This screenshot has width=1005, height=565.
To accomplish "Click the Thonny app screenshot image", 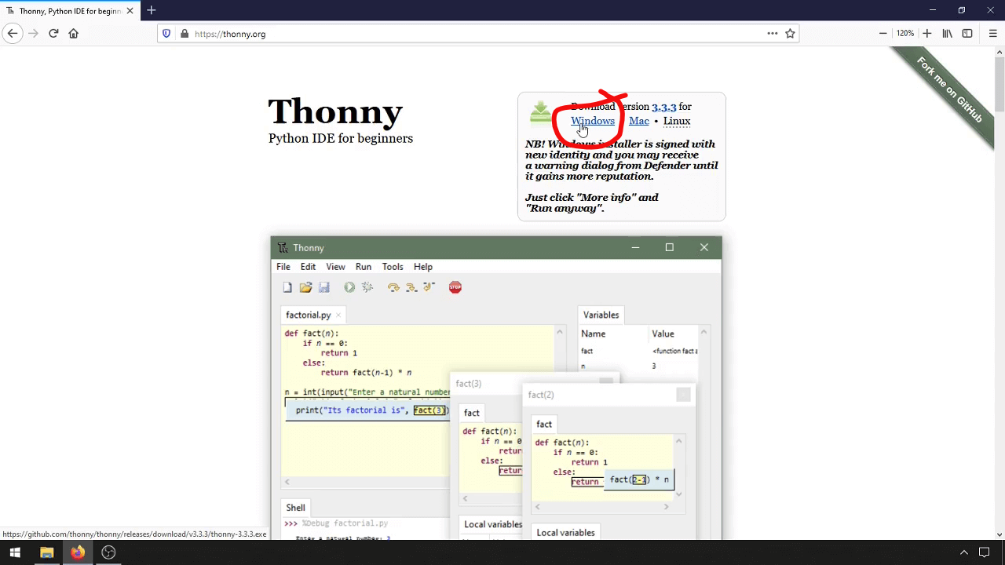I will tap(496, 388).
